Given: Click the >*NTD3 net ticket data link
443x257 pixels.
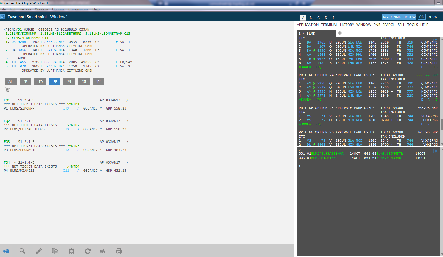Looking at the screenshot, I should click(x=73, y=146).
